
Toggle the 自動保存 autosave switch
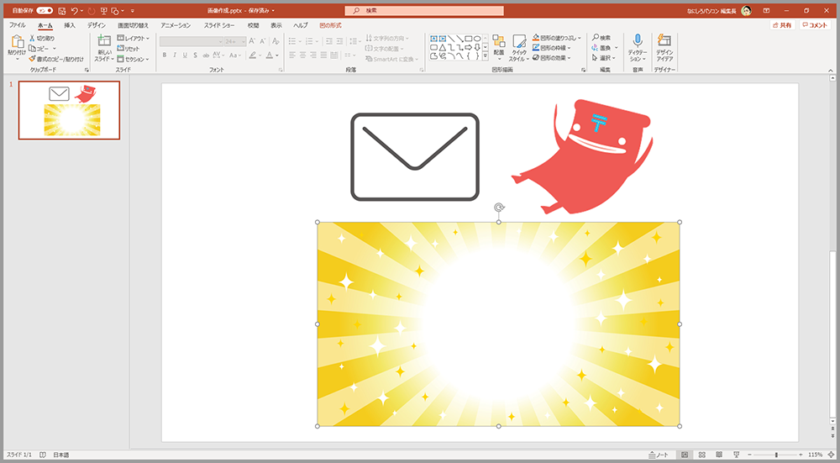pyautogui.click(x=45, y=11)
